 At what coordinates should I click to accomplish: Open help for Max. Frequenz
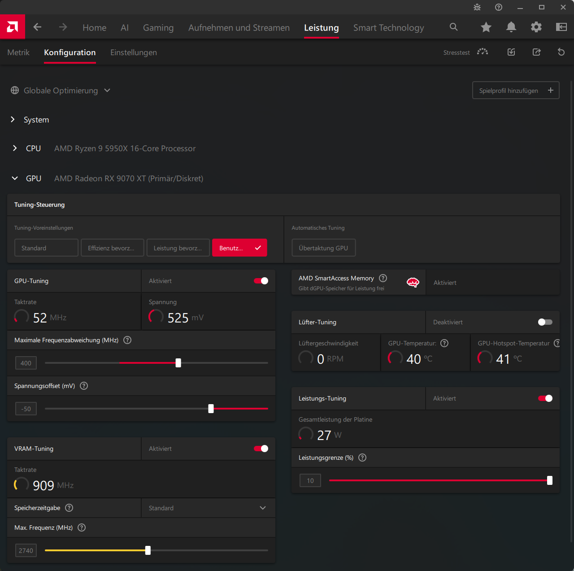(82, 527)
